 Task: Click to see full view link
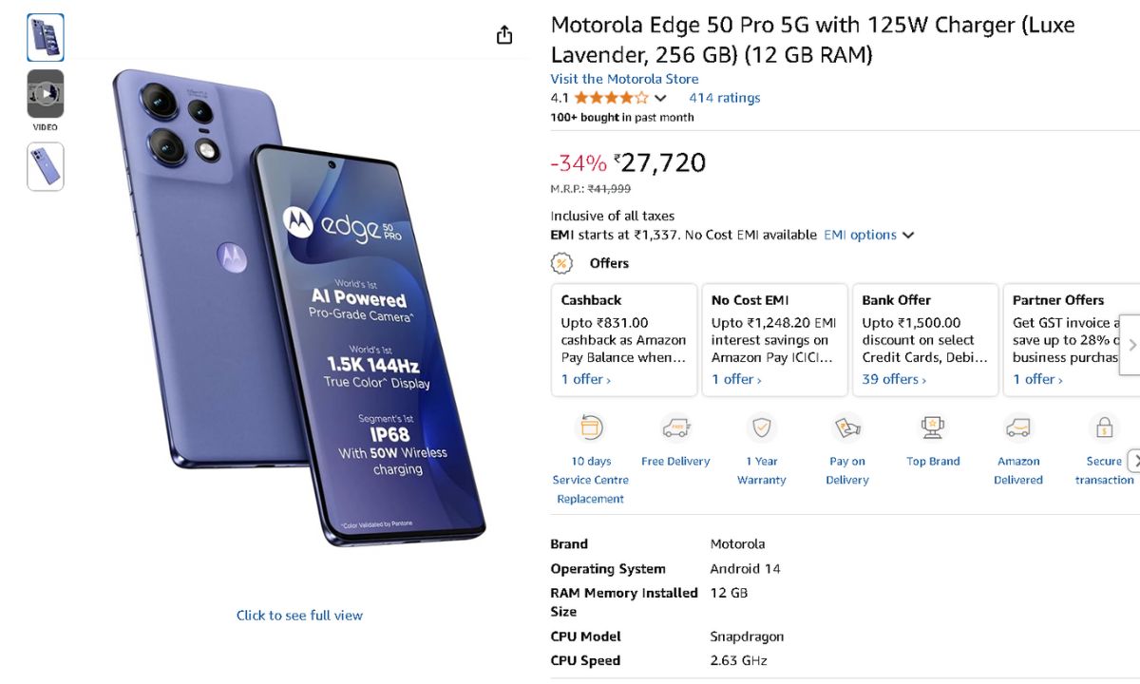coord(299,616)
